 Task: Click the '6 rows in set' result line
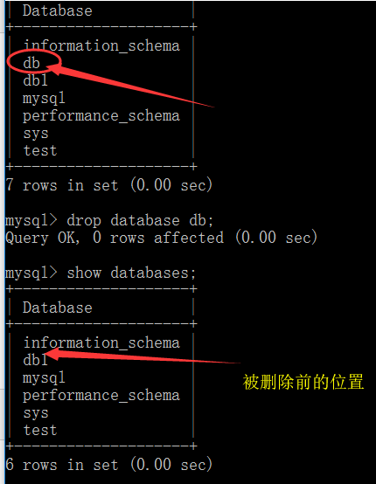tap(109, 465)
